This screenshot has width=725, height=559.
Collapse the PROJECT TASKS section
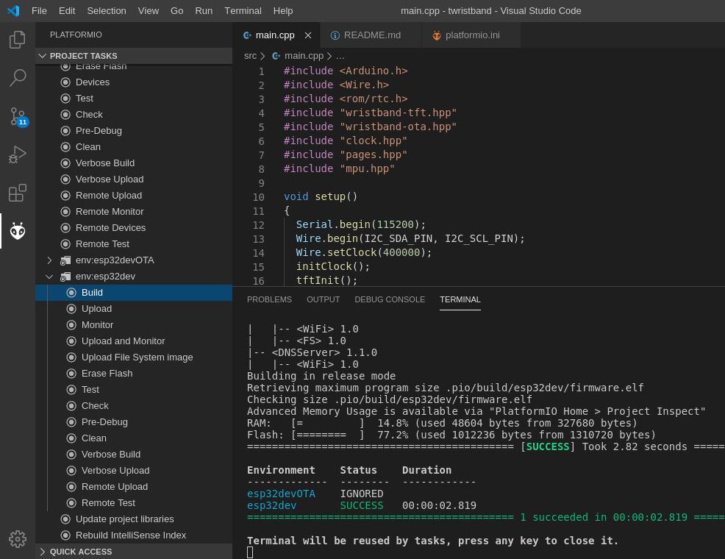click(x=43, y=56)
